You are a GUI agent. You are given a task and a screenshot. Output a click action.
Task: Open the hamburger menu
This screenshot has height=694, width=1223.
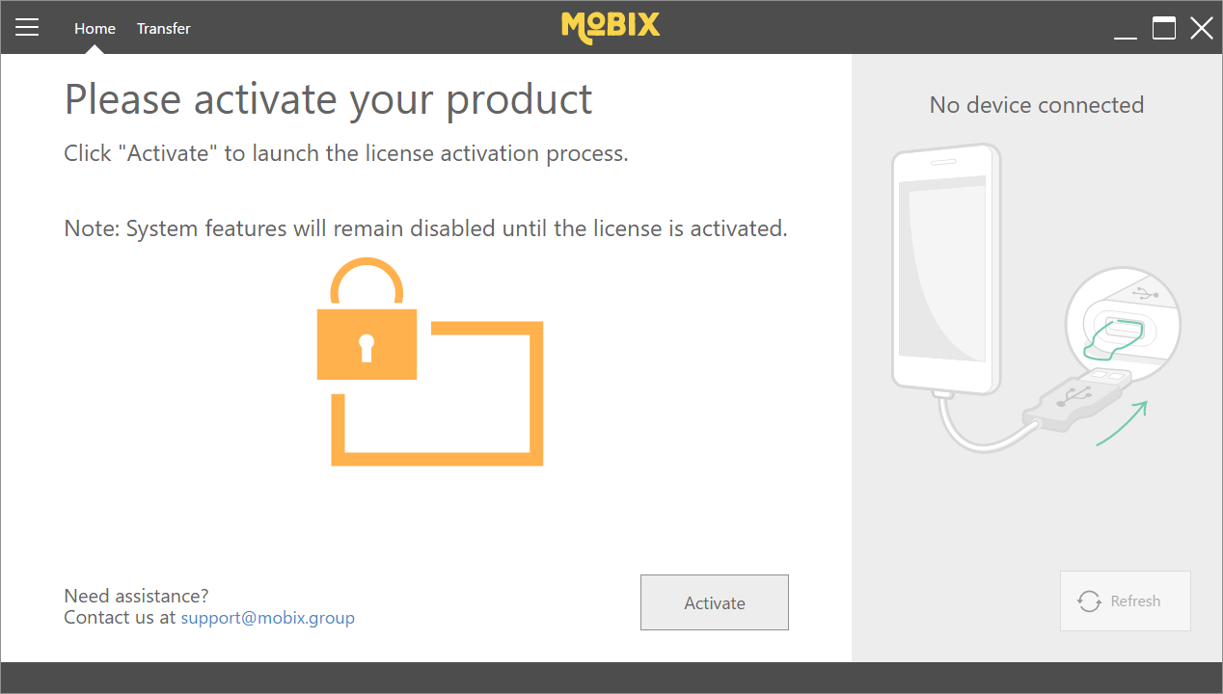click(27, 28)
